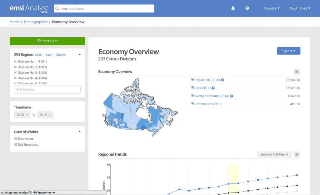This screenshot has height=195, width=320.
Task: Open the Reports menu
Action: point(272,8)
